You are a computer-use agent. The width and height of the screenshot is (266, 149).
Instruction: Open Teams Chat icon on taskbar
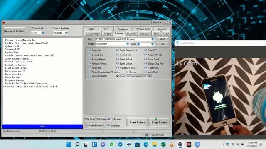pyautogui.click(x=103, y=144)
